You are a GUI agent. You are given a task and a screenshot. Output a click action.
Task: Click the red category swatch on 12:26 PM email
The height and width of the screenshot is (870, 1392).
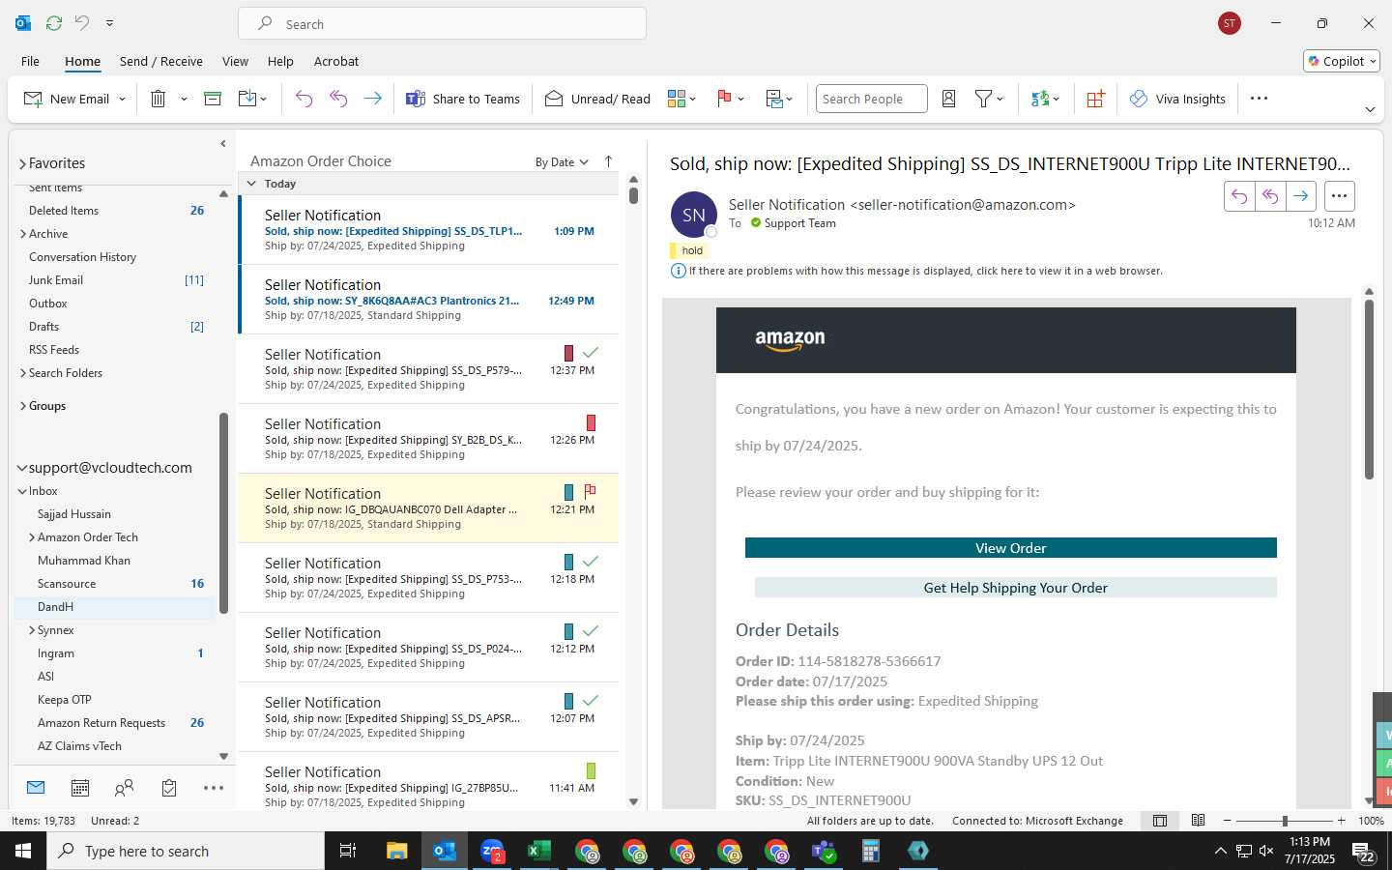tap(591, 422)
